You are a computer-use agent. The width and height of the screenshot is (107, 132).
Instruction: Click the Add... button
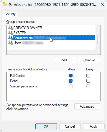point(65,60)
